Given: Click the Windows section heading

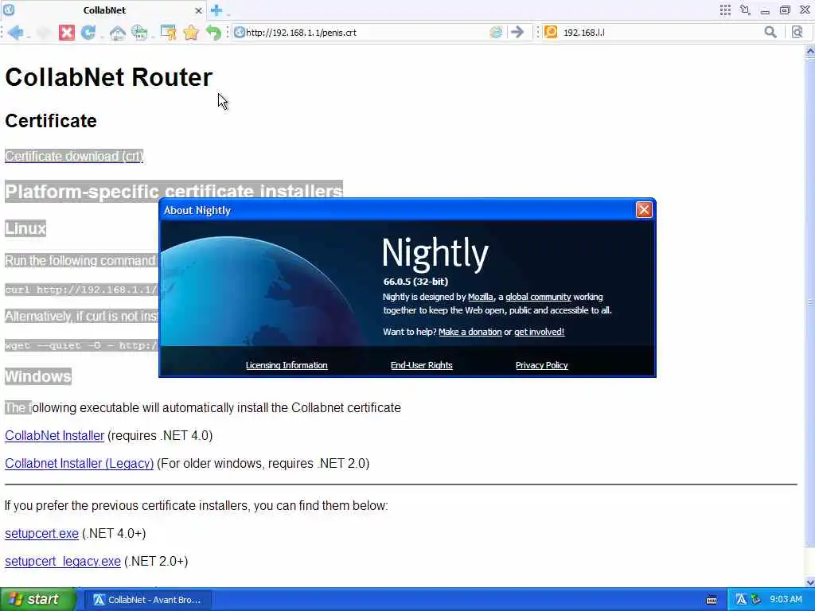Looking at the screenshot, I should pyautogui.click(x=38, y=376).
